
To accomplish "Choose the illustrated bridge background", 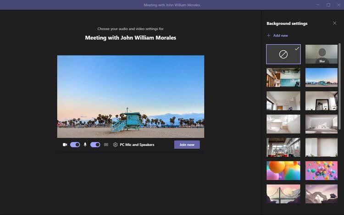I will pos(283,194).
